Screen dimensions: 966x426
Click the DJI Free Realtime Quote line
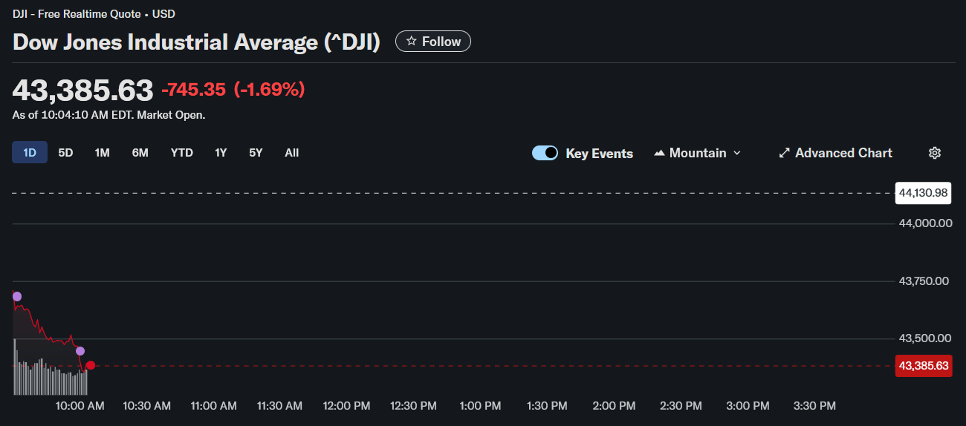(94, 13)
